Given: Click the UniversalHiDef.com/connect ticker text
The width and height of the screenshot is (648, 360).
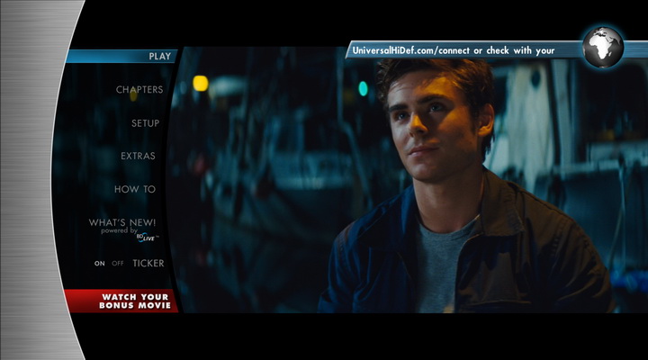Looking at the screenshot, I should pos(453,50).
